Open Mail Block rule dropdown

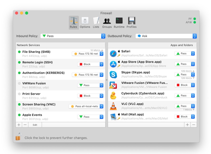click(x=185, y=117)
